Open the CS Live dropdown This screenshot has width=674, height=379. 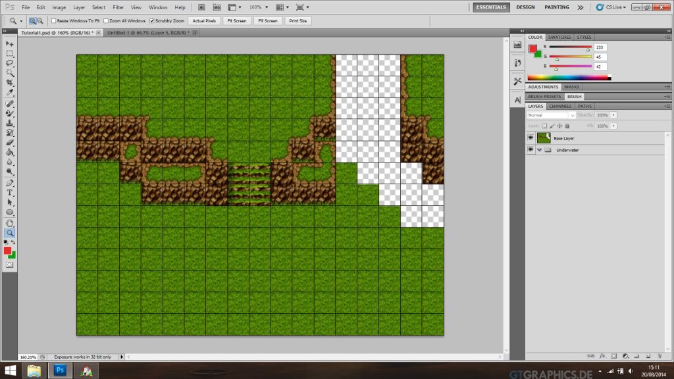[x=611, y=7]
